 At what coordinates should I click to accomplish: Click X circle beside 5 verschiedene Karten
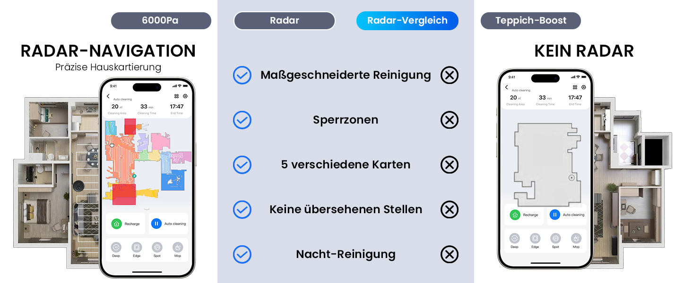(449, 165)
